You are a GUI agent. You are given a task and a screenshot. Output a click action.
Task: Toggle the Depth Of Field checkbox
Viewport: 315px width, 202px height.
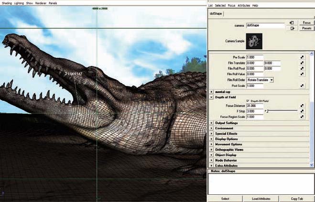click(x=248, y=101)
